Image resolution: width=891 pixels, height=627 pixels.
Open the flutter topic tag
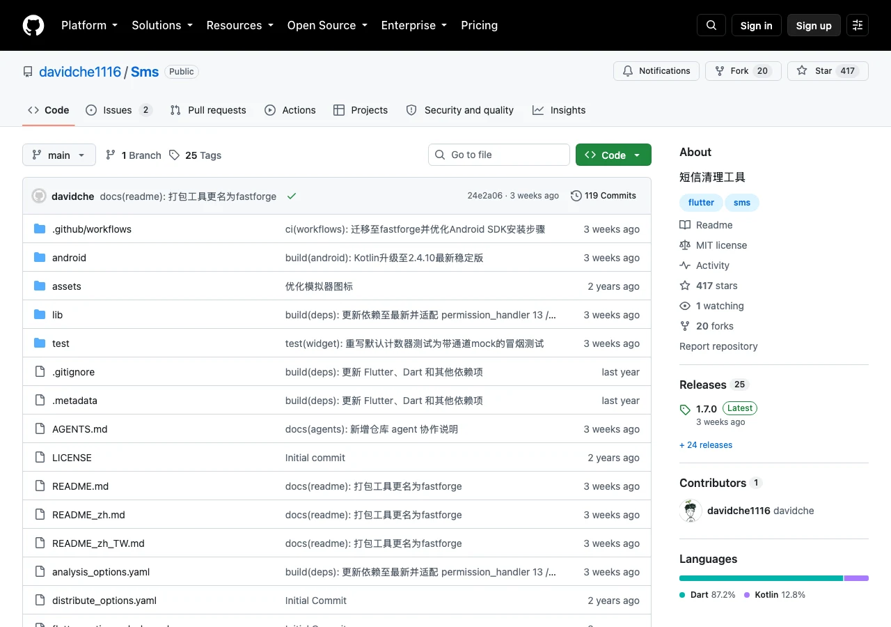(x=701, y=203)
